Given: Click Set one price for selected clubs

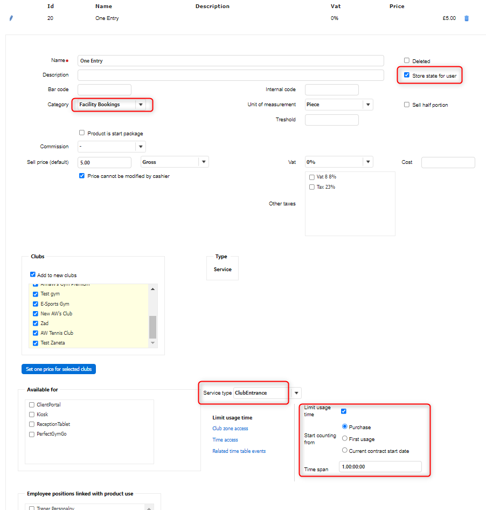Looking at the screenshot, I should click(x=59, y=369).
